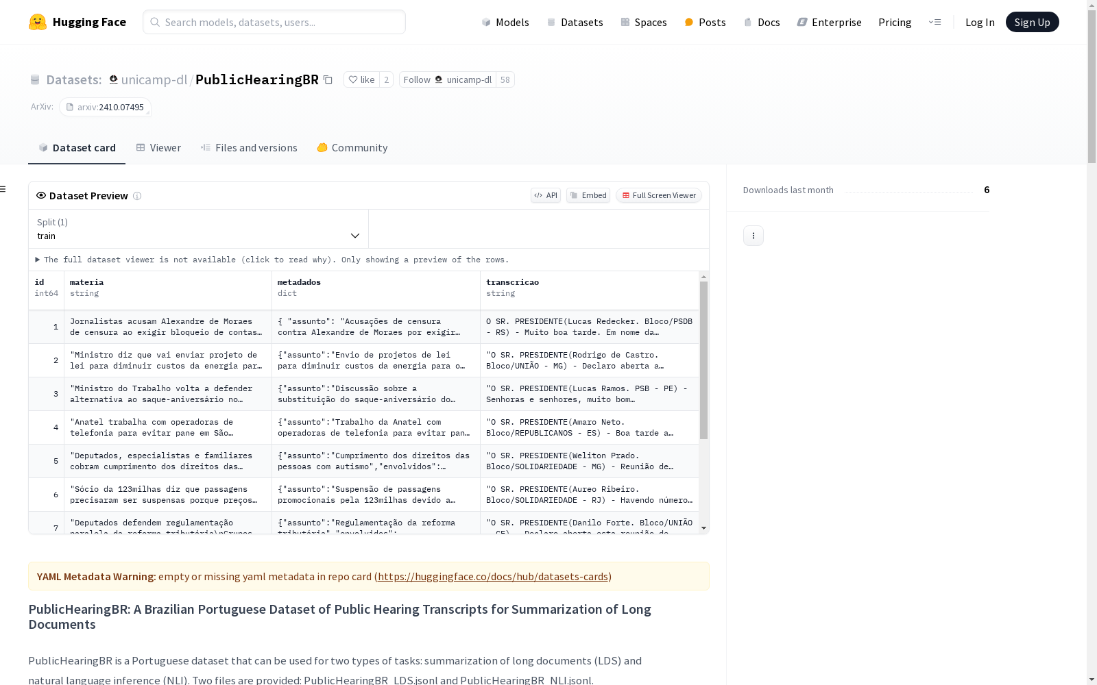This screenshot has width=1097, height=685.
Task: Open the arxiv:2410.07495 tag
Action: pyautogui.click(x=105, y=107)
